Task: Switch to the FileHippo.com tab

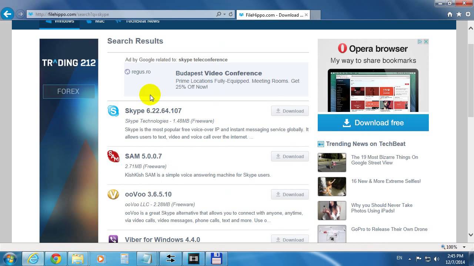Action: (273, 15)
